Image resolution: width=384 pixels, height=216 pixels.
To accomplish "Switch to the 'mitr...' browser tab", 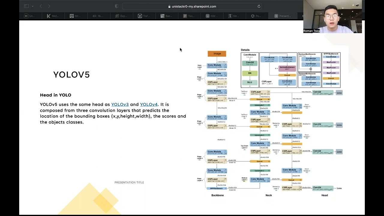I will click(x=213, y=16).
